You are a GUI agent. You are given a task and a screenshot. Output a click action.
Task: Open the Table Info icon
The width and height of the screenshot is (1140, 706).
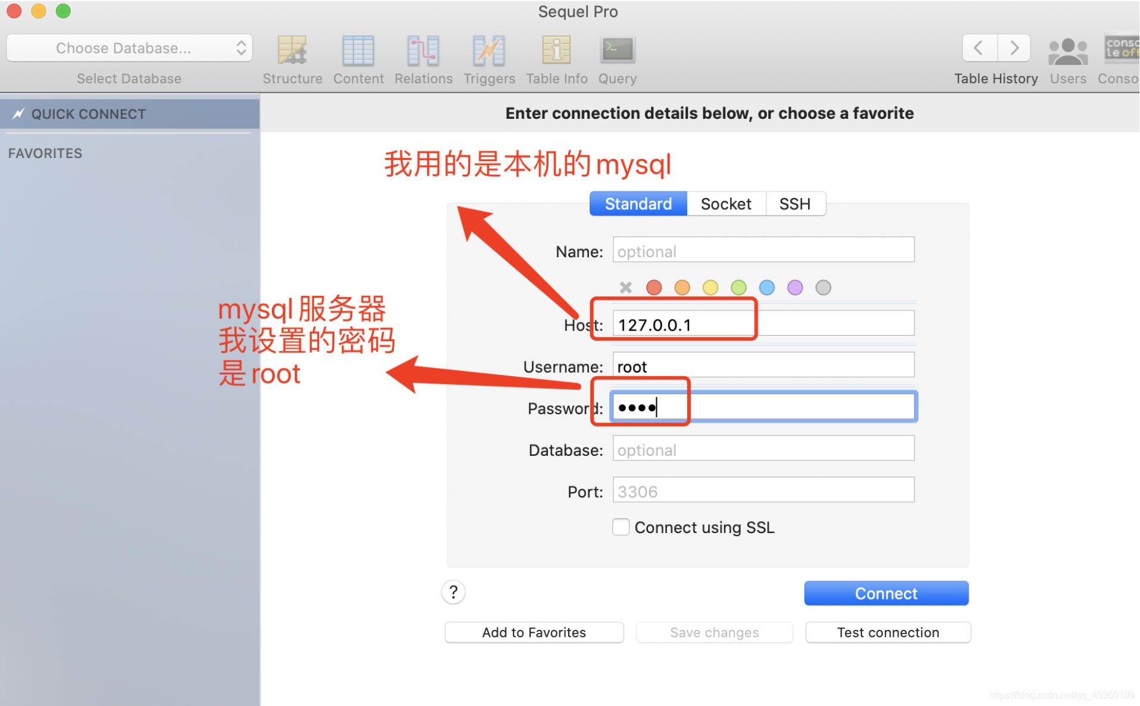[x=556, y=51]
